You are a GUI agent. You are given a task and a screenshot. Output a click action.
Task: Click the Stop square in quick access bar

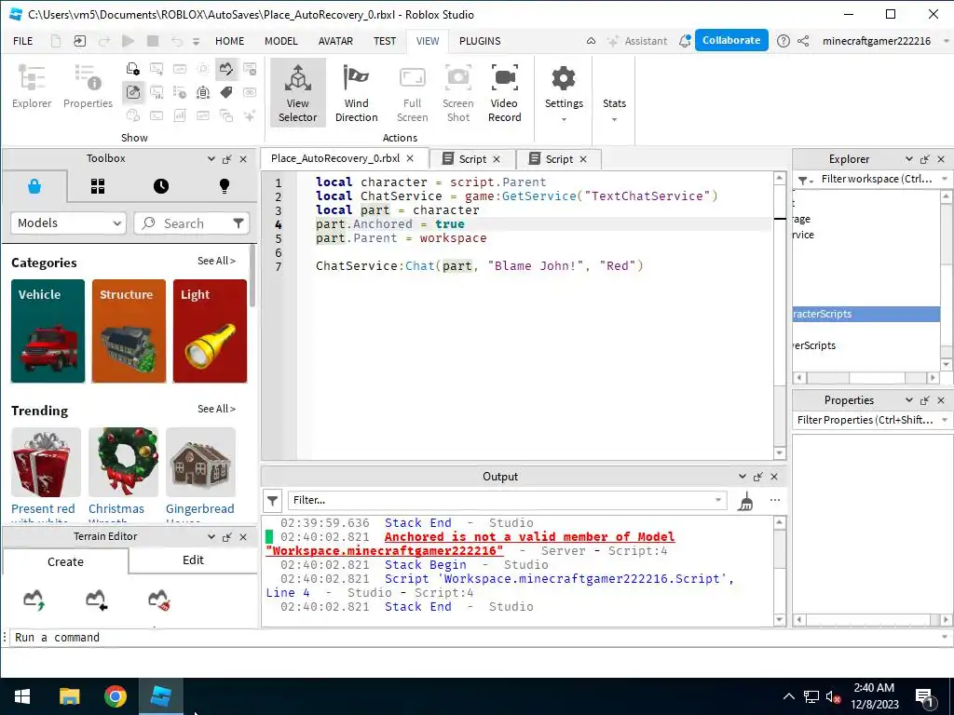[153, 41]
